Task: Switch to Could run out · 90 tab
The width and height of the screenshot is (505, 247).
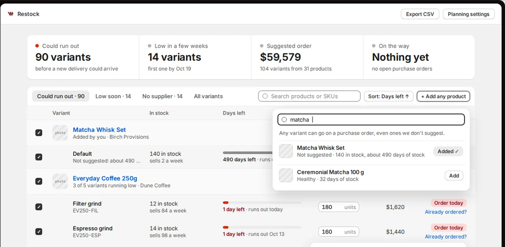Action: (61, 96)
